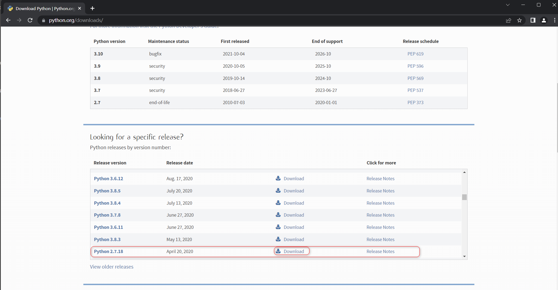The width and height of the screenshot is (558, 290).
Task: Open the Python 3.7.8 release page
Action: pos(107,215)
